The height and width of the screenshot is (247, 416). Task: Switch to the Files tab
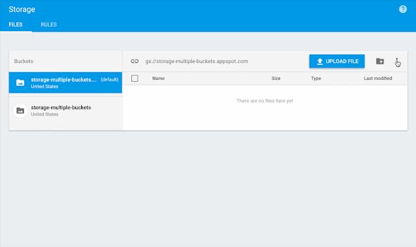point(16,25)
